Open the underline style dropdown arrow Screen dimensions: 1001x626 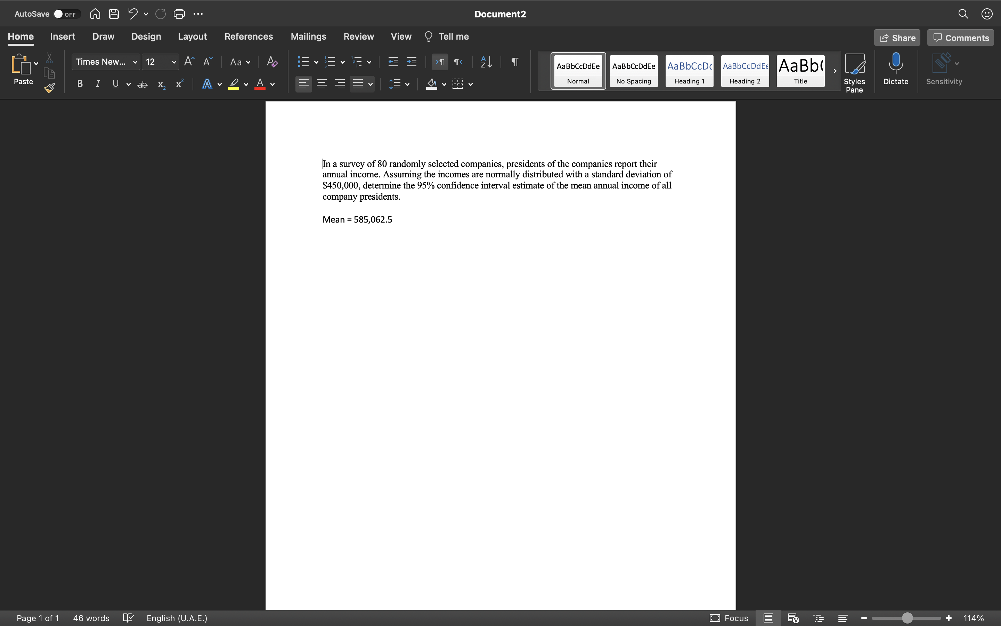(128, 85)
